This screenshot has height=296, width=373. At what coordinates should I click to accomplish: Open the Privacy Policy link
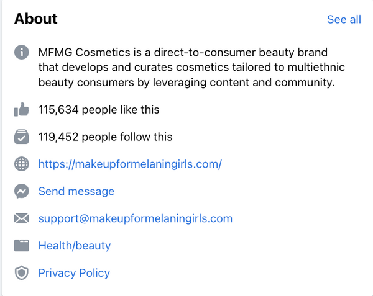(74, 273)
